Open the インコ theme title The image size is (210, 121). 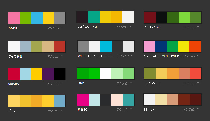[12, 111]
